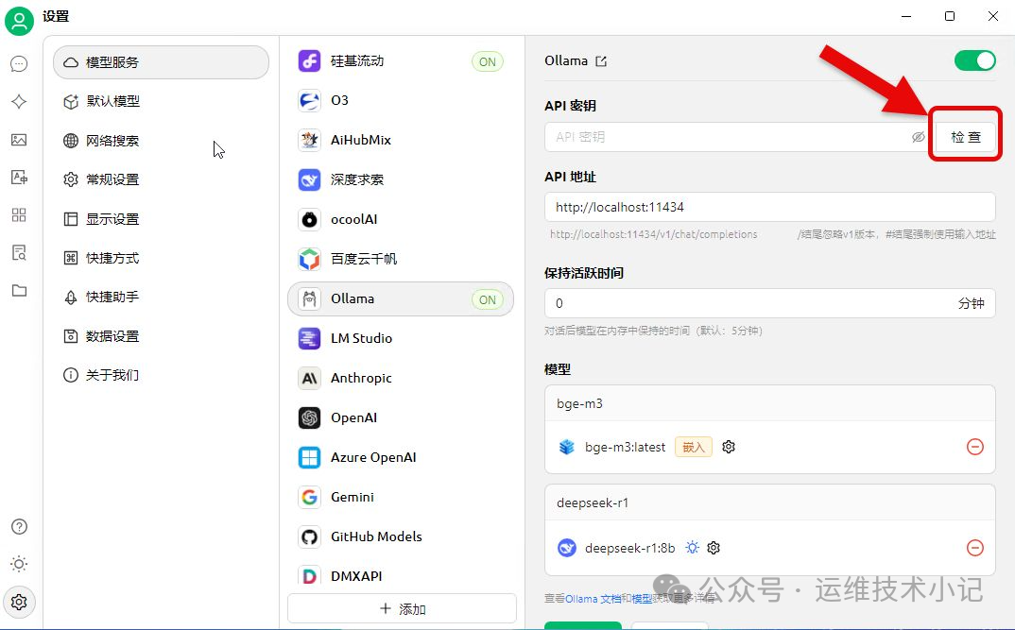Open 显示设置 settings section

(162, 218)
